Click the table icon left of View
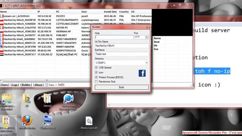This screenshot has width=242, height=136. coord(46,85)
